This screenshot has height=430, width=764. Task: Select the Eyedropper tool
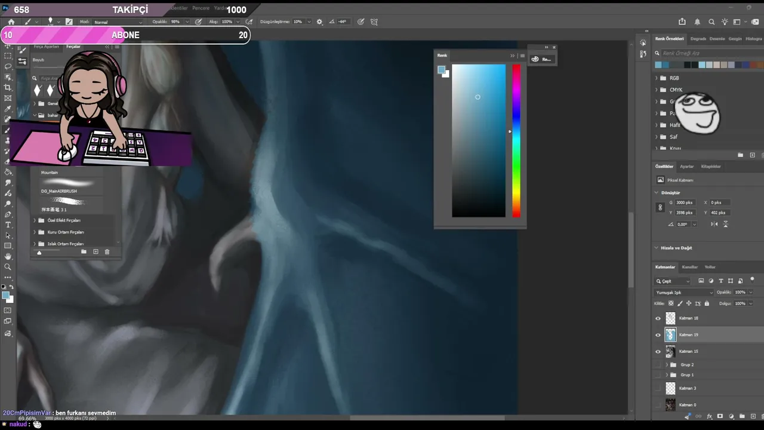8,109
